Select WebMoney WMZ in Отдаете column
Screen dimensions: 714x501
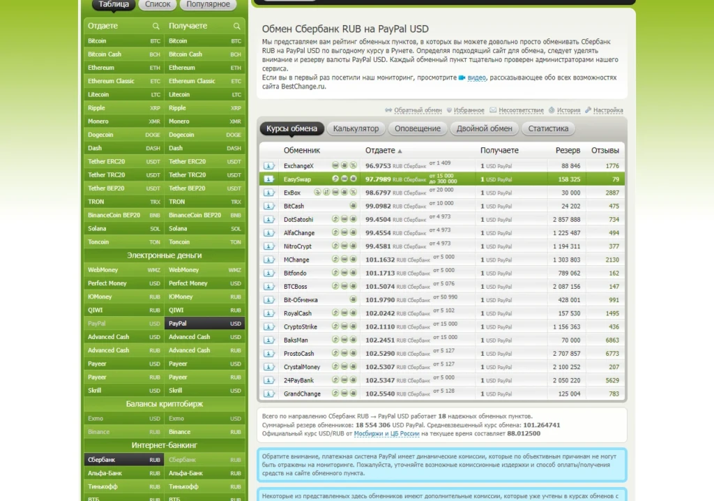(124, 270)
